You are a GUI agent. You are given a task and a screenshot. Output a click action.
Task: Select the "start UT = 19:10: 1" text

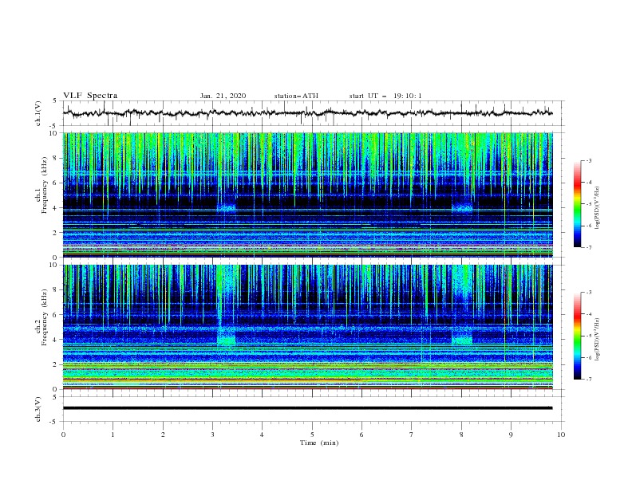pyautogui.click(x=385, y=96)
